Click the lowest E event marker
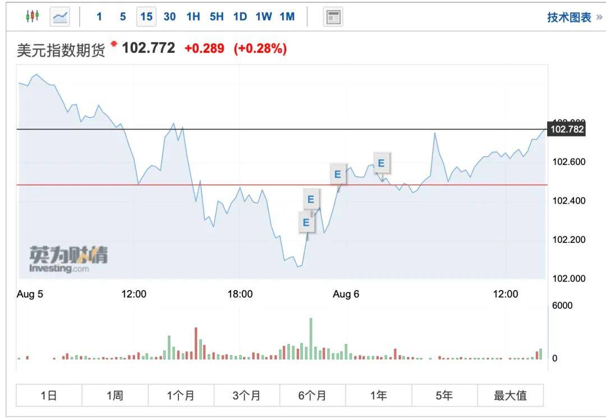This screenshot has width=606, height=418. [x=306, y=222]
